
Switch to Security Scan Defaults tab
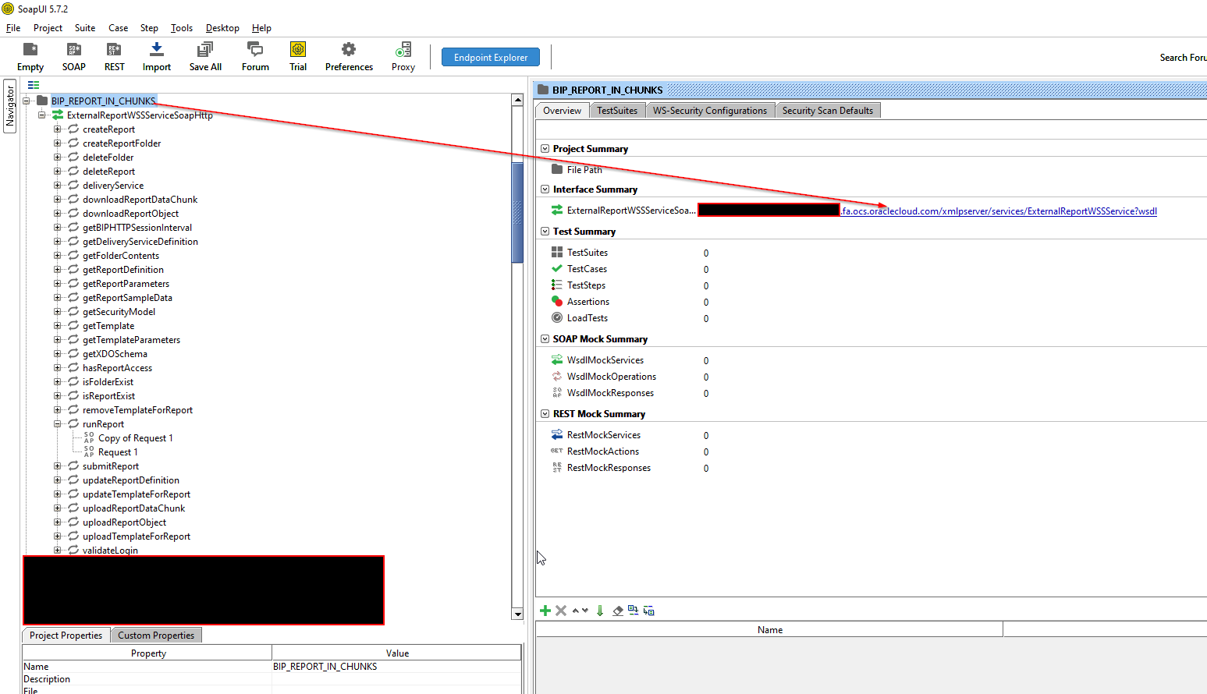click(x=828, y=111)
